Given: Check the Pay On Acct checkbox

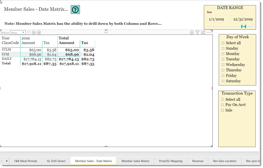Looking at the screenshot, I should pyautogui.click(x=222, y=105).
